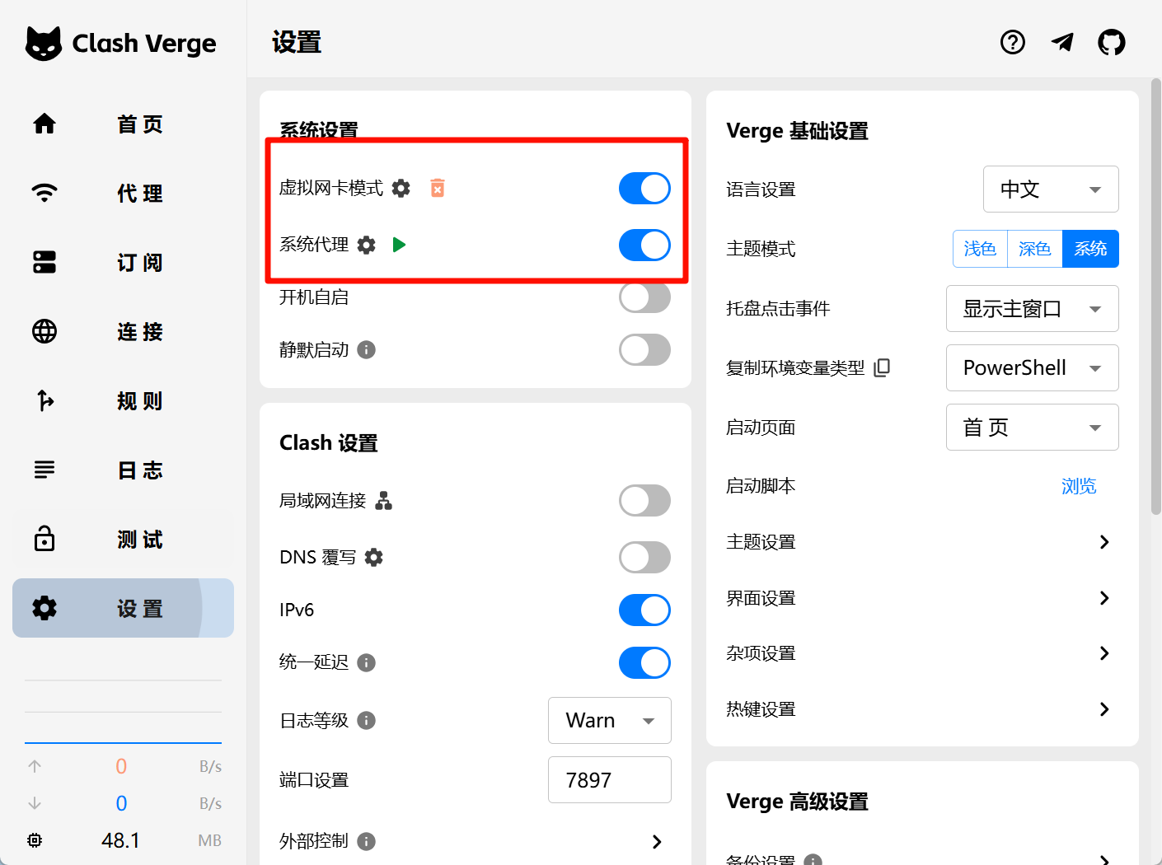
Task: Enable the 静默启动 toggle
Action: tap(644, 350)
